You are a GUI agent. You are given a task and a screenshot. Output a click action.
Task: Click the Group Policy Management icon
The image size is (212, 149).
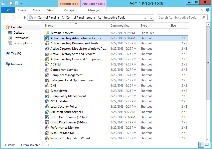[47, 96]
